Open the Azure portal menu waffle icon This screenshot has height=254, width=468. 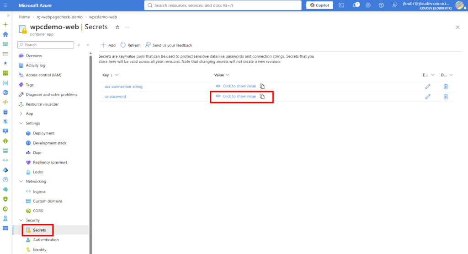click(5, 5)
